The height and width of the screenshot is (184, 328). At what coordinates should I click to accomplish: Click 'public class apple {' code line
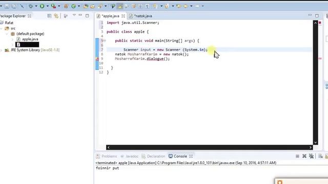pos(128,32)
